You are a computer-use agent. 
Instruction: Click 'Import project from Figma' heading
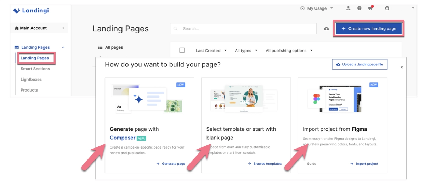335,129
